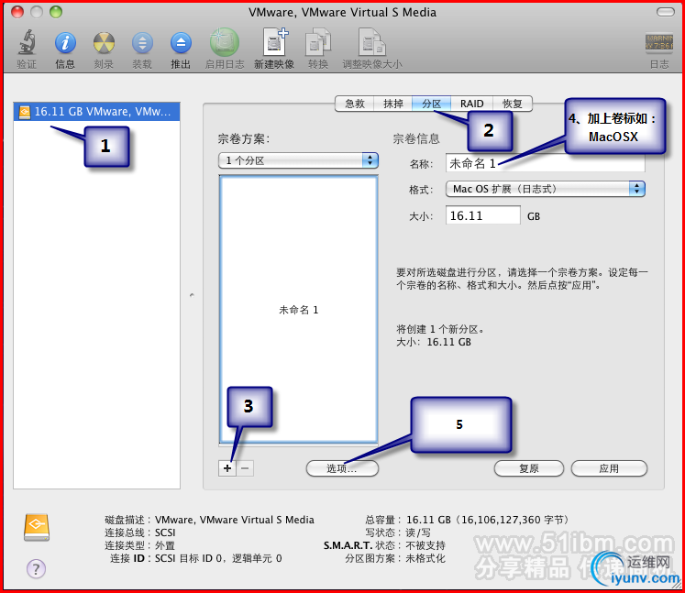Open the volume scheme dropdown (1 个分区)
The width and height of the screenshot is (685, 593).
pyautogui.click(x=298, y=160)
